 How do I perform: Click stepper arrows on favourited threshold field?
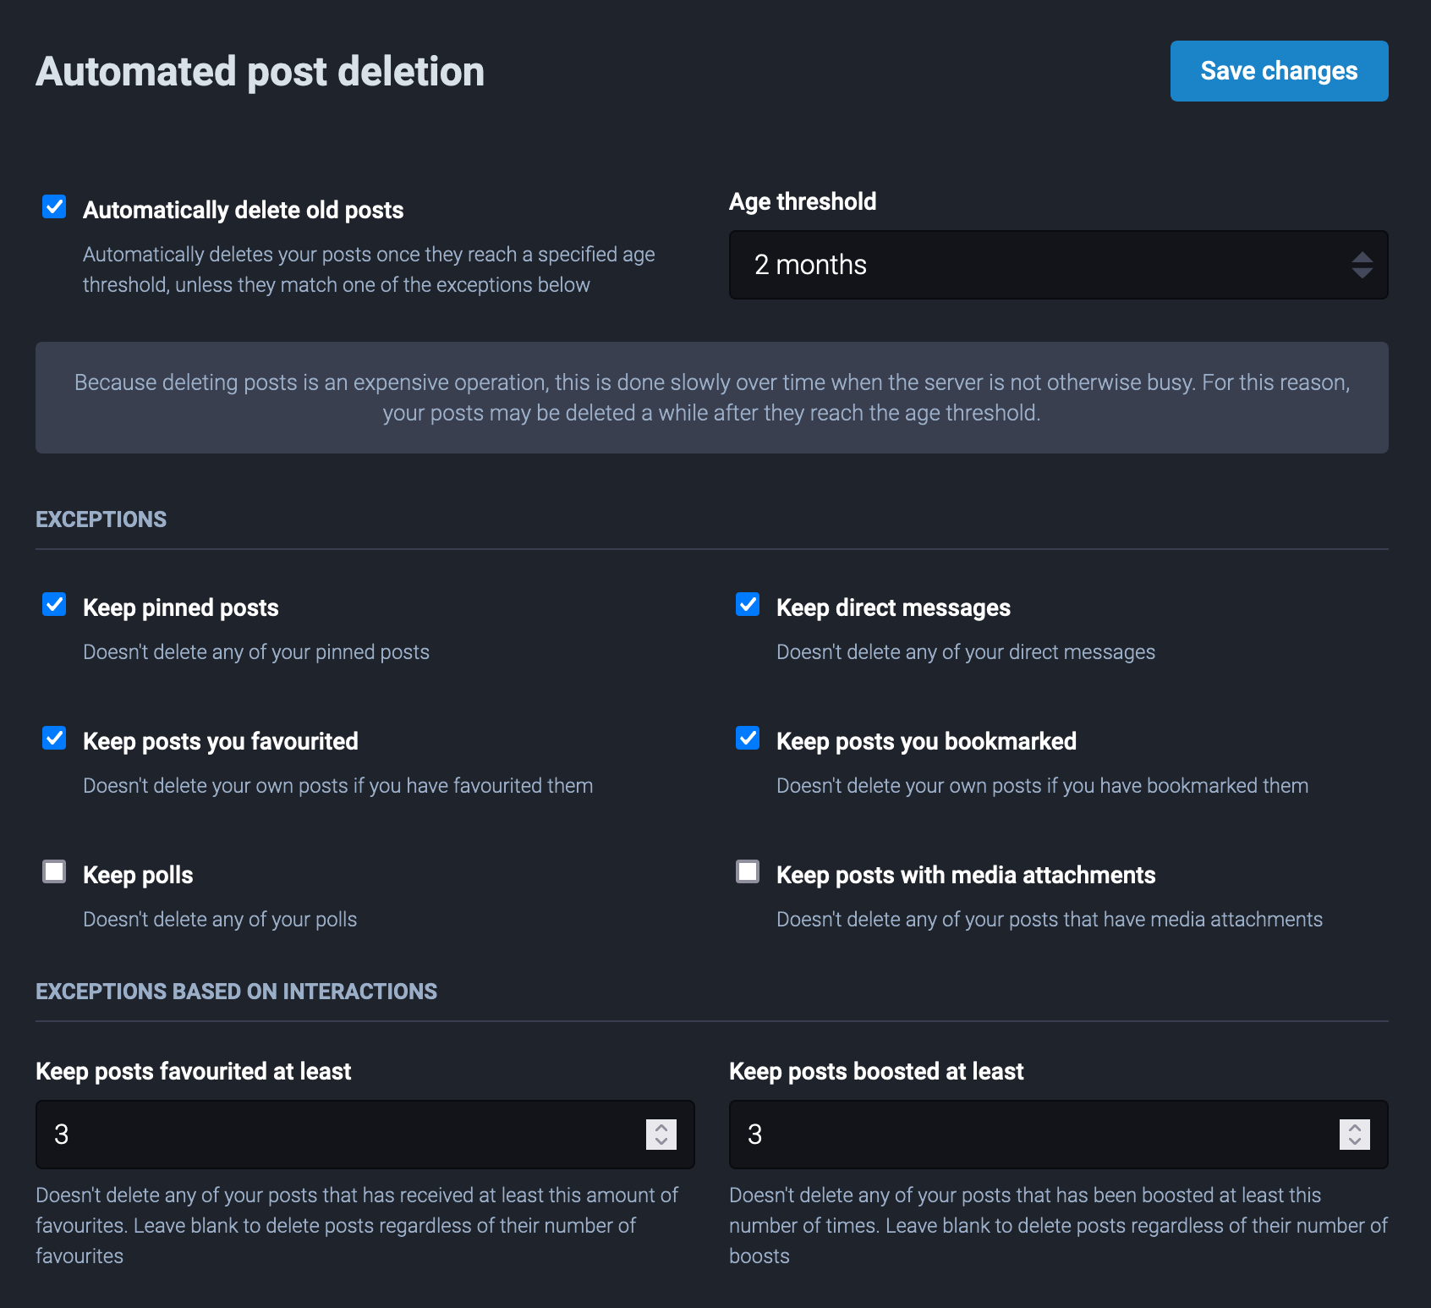tap(661, 1135)
